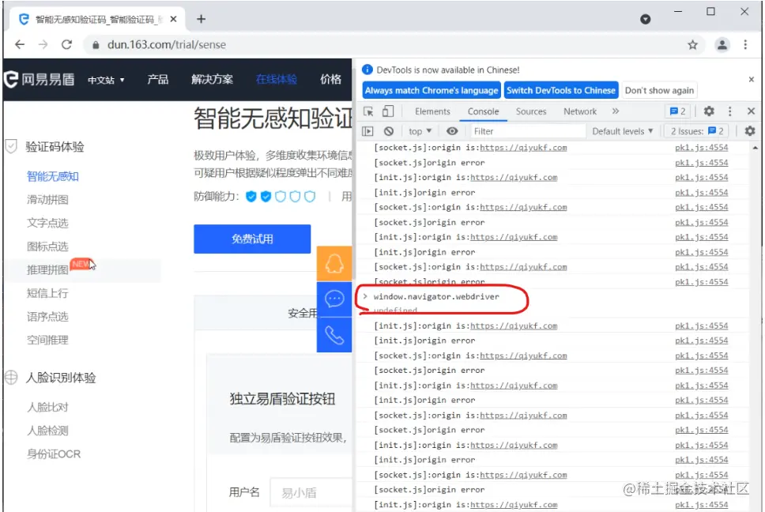Open the 价格 navigation item
This screenshot has width=765, height=512.
(x=330, y=80)
